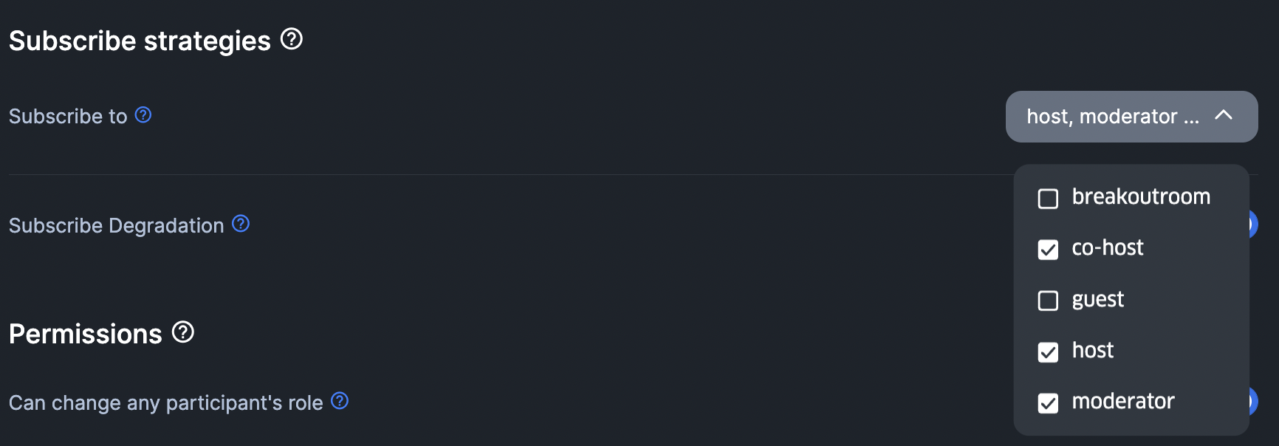Uncheck the host checkbox
1279x446 pixels.
coord(1048,352)
